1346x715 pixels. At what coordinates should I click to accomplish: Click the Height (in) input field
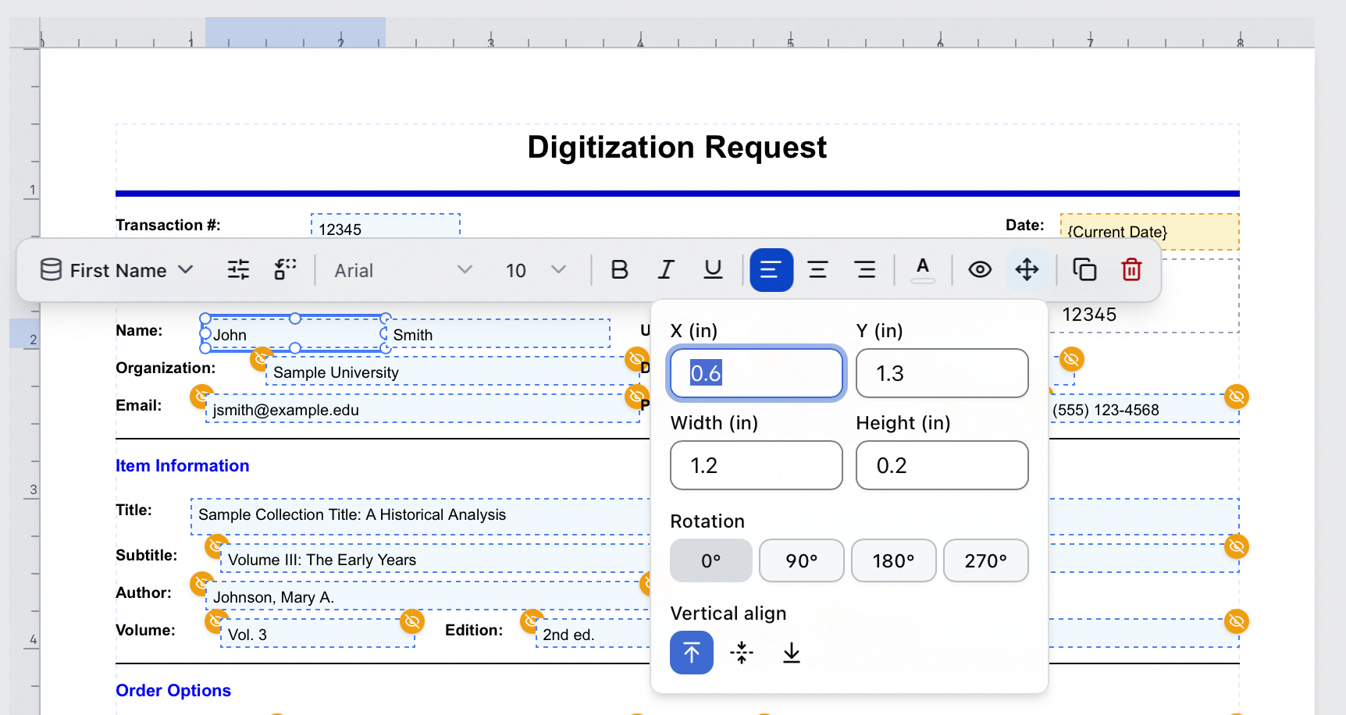tap(942, 465)
